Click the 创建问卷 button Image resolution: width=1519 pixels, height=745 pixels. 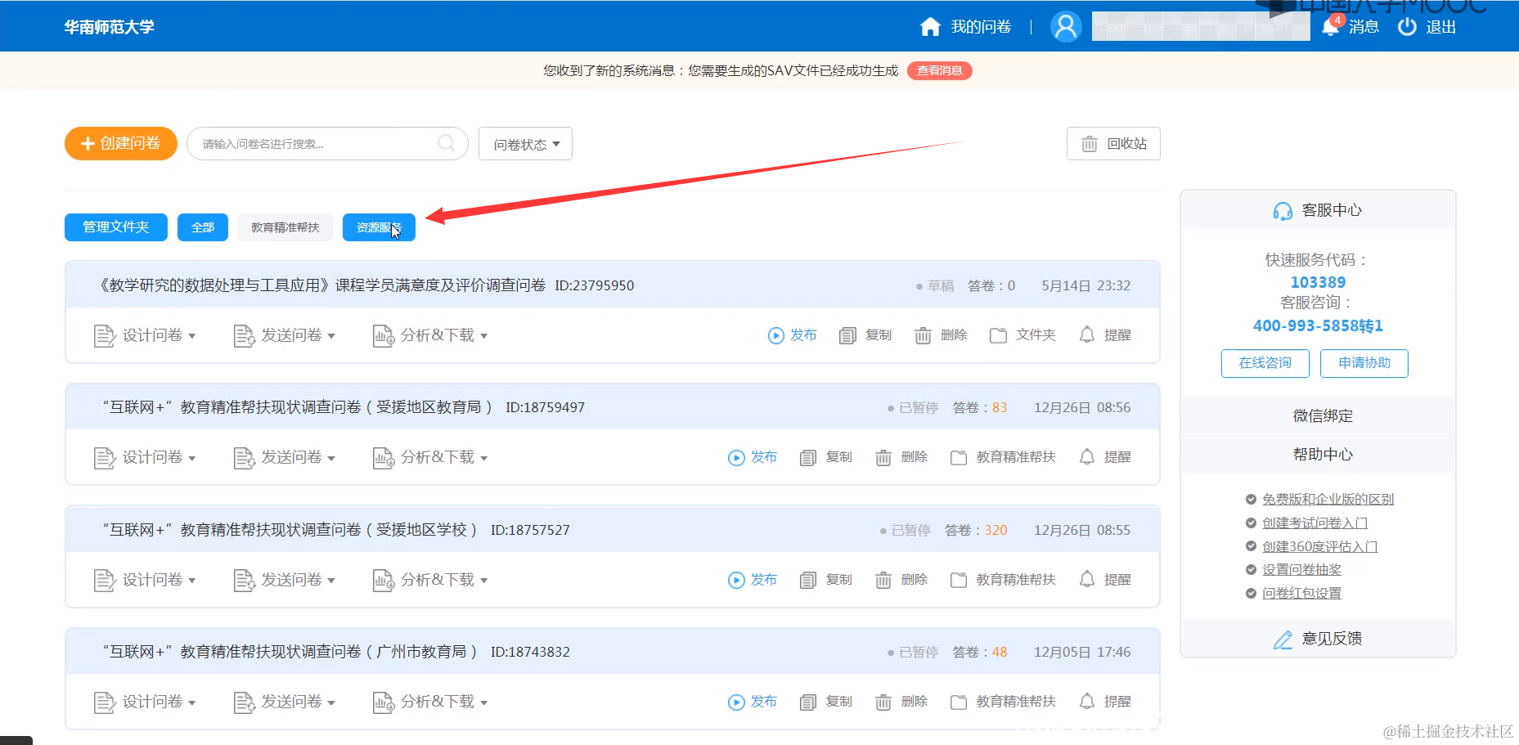pyautogui.click(x=120, y=143)
